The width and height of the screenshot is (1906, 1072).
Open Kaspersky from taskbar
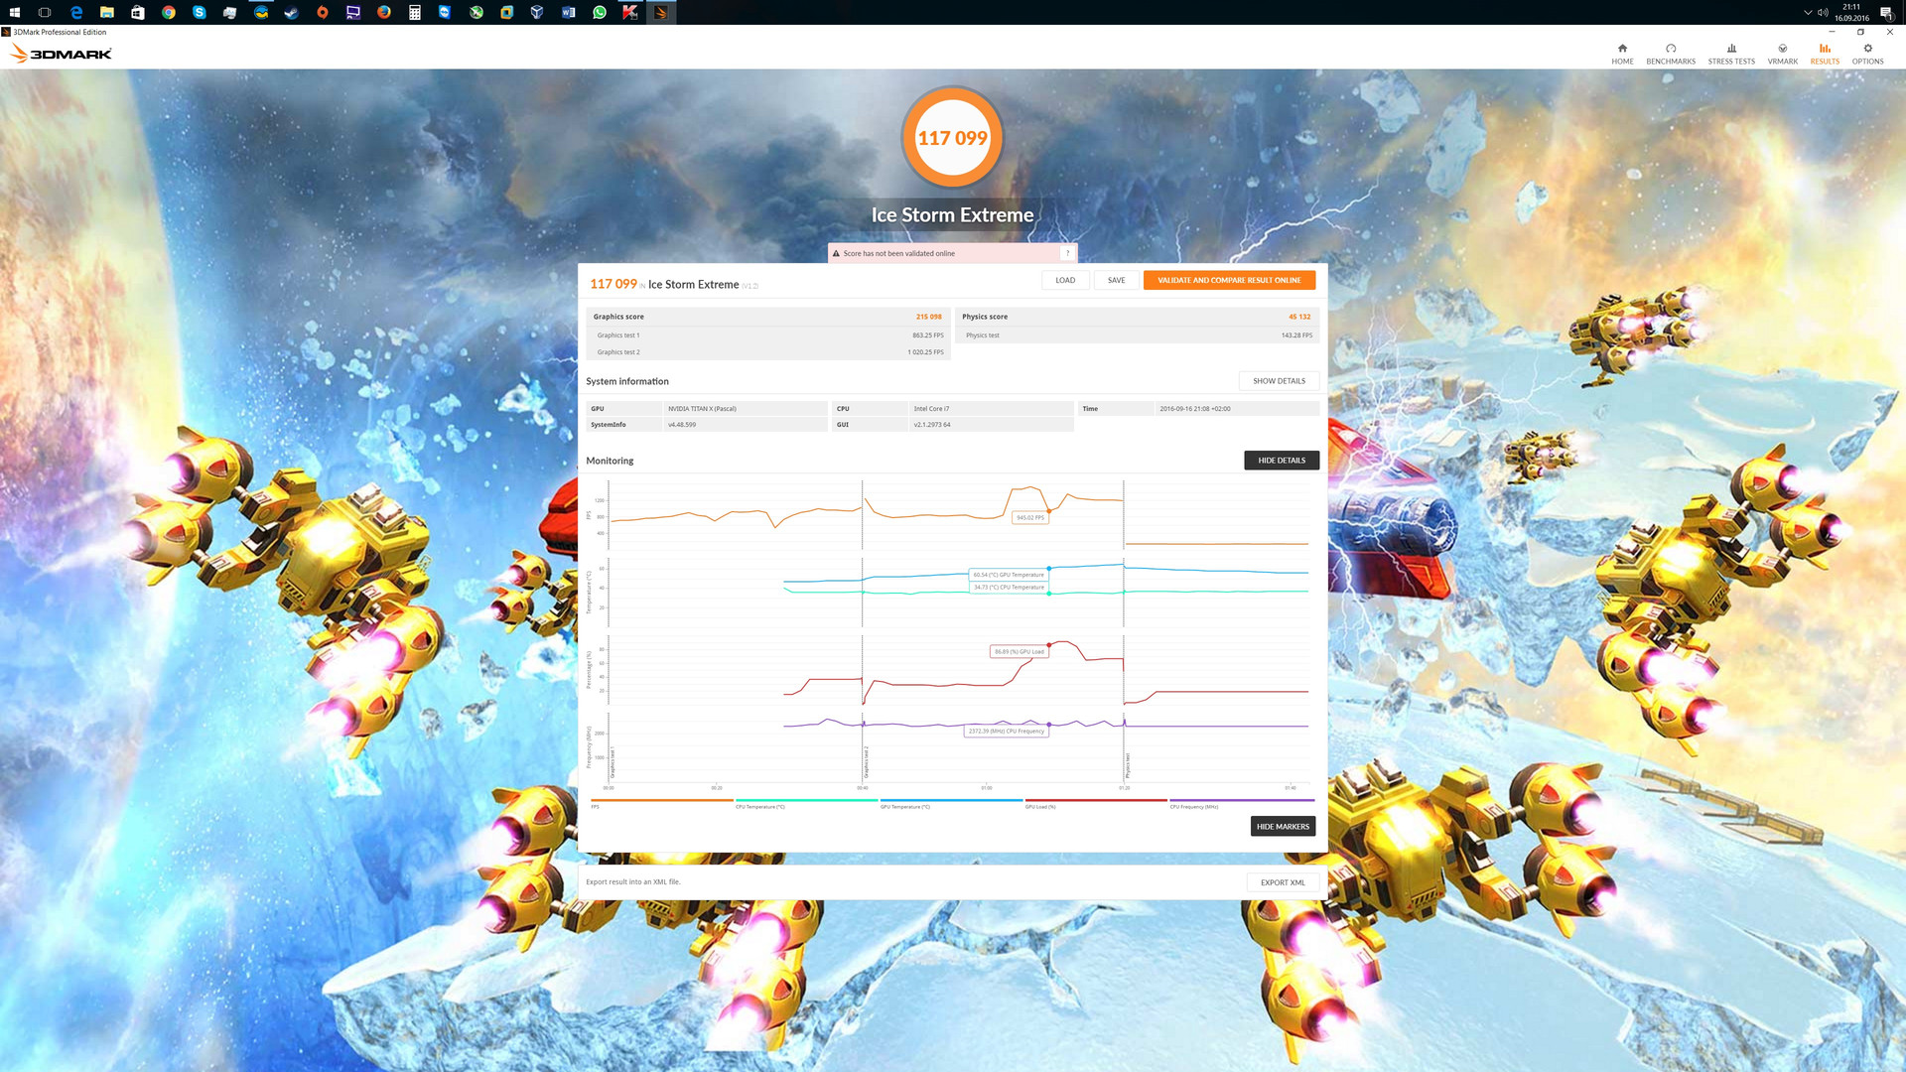[x=630, y=12]
